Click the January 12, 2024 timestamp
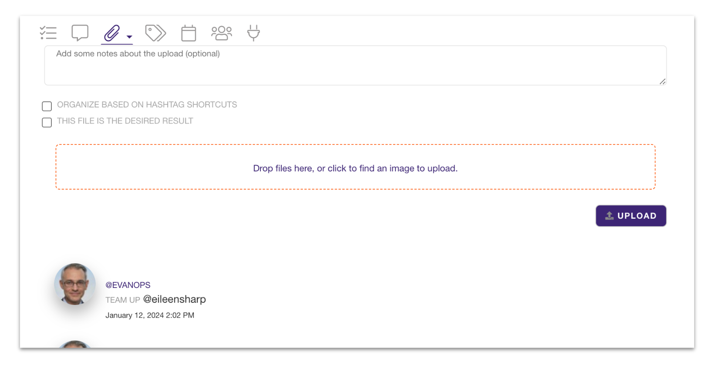The image size is (715, 368). pos(150,315)
